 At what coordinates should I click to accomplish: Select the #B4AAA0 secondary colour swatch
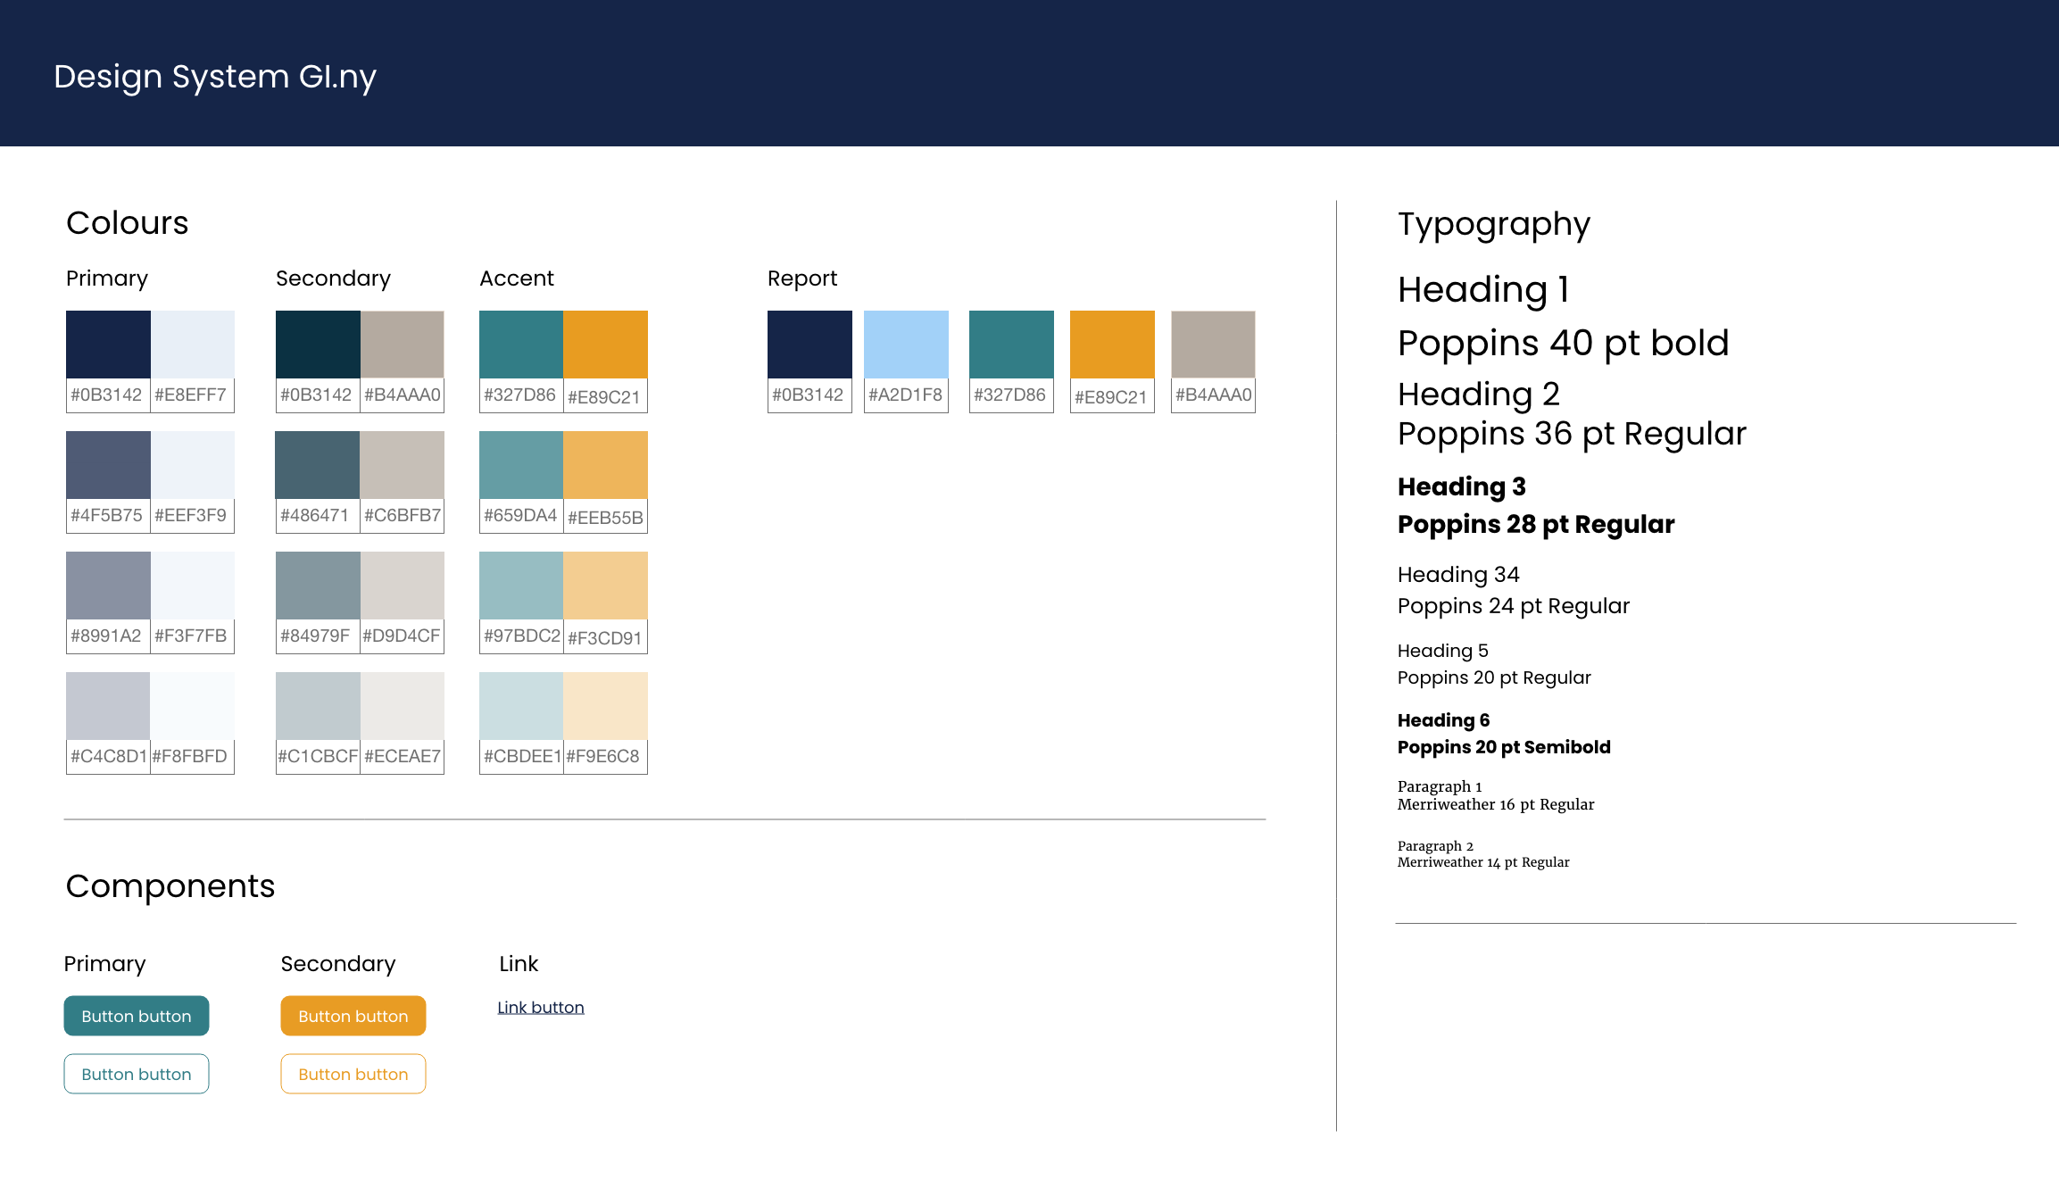point(402,345)
